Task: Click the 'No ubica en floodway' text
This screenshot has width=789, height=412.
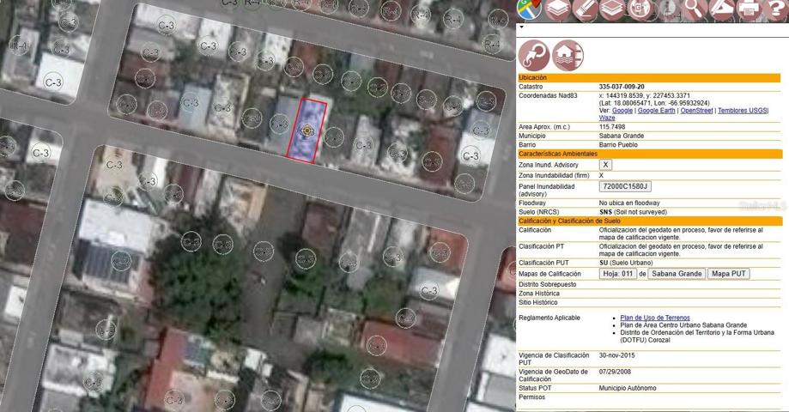Action: click(x=629, y=203)
